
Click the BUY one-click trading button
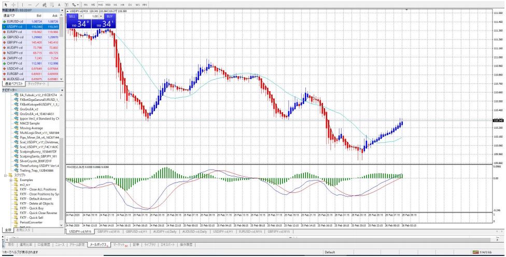pos(109,16)
